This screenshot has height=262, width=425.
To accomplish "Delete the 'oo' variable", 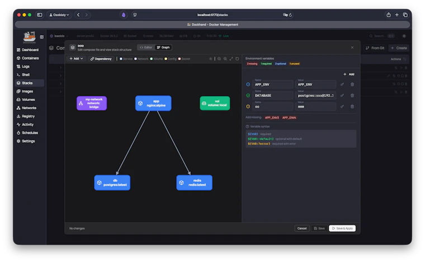I will coord(352,106).
